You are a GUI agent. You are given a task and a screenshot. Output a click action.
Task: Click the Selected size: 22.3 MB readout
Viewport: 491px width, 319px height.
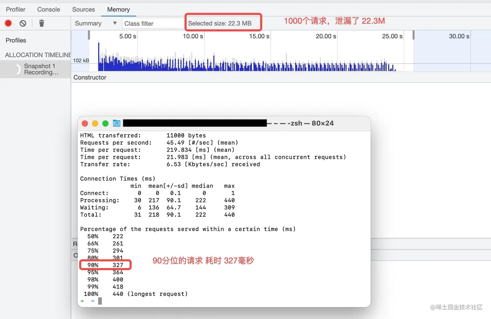click(220, 23)
